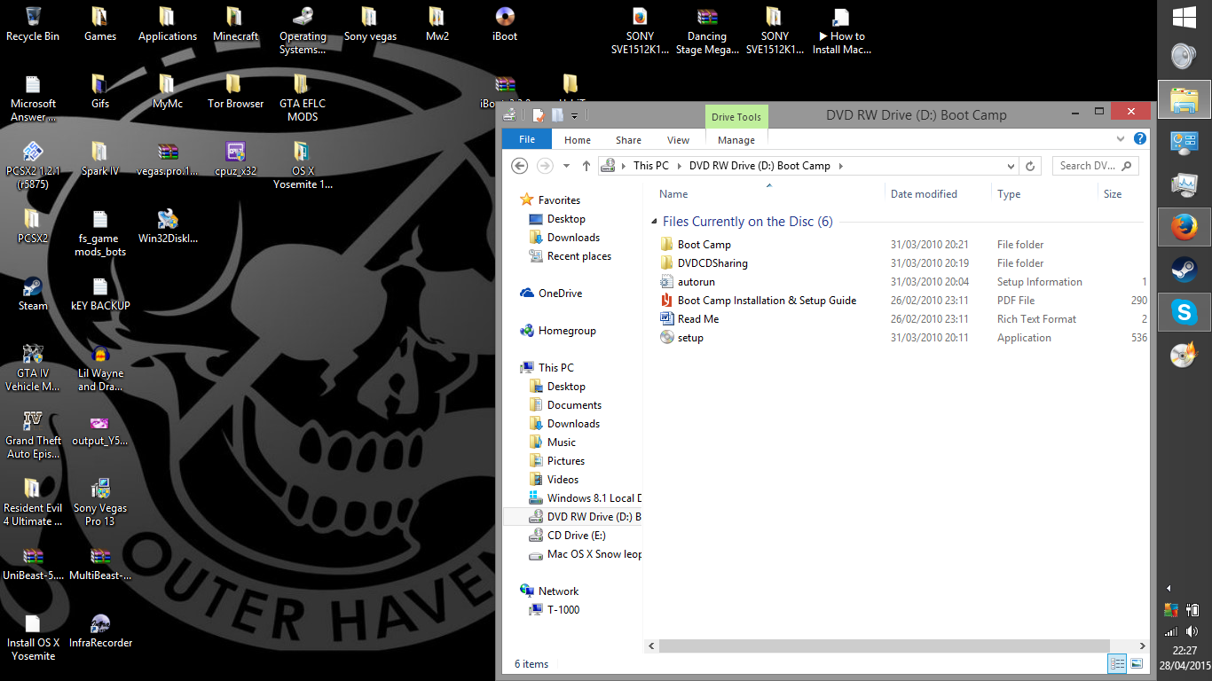Expand the ribbon with the chevron
The height and width of the screenshot is (681, 1212).
click(1121, 139)
